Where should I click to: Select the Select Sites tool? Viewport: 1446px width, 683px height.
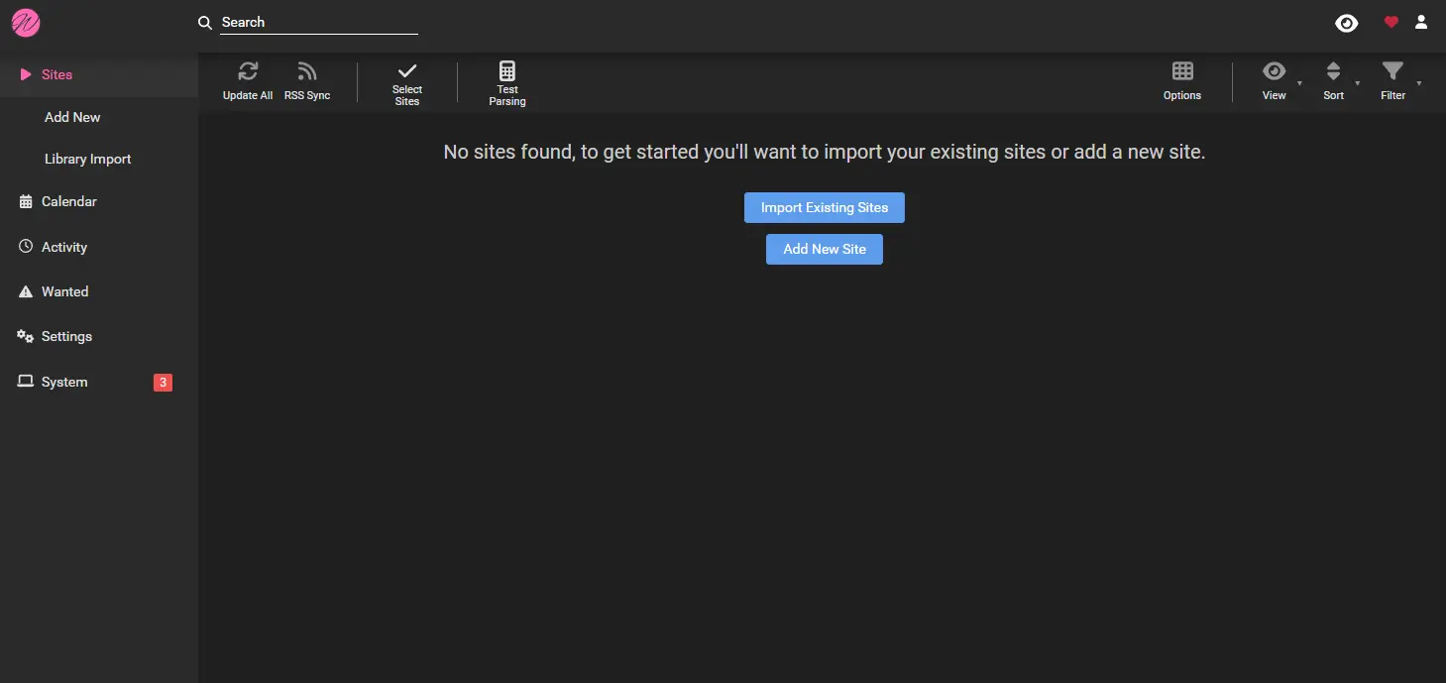pyautogui.click(x=406, y=79)
